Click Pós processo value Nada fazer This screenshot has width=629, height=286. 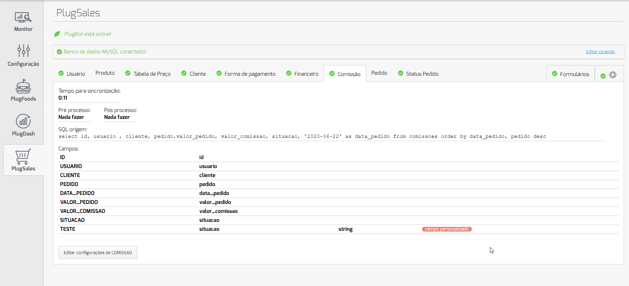117,117
